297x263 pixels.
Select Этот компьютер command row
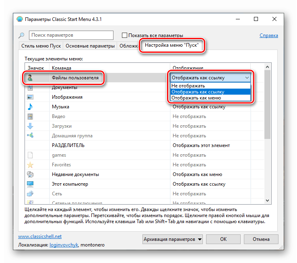point(70,184)
